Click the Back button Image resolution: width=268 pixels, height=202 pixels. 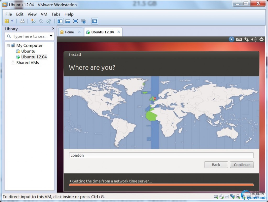(x=216, y=165)
